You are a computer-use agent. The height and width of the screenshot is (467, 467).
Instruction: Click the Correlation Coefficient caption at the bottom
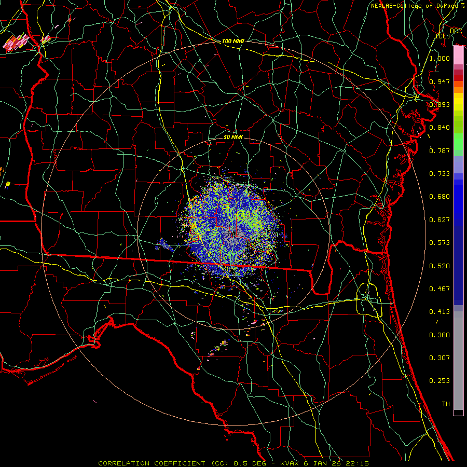click(233, 463)
